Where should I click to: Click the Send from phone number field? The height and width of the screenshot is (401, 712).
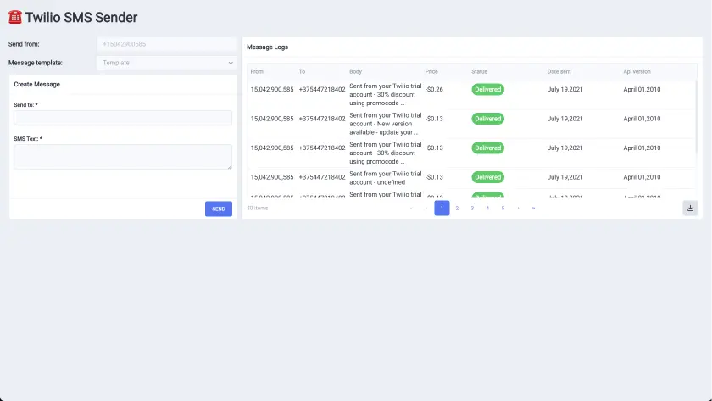(x=167, y=44)
